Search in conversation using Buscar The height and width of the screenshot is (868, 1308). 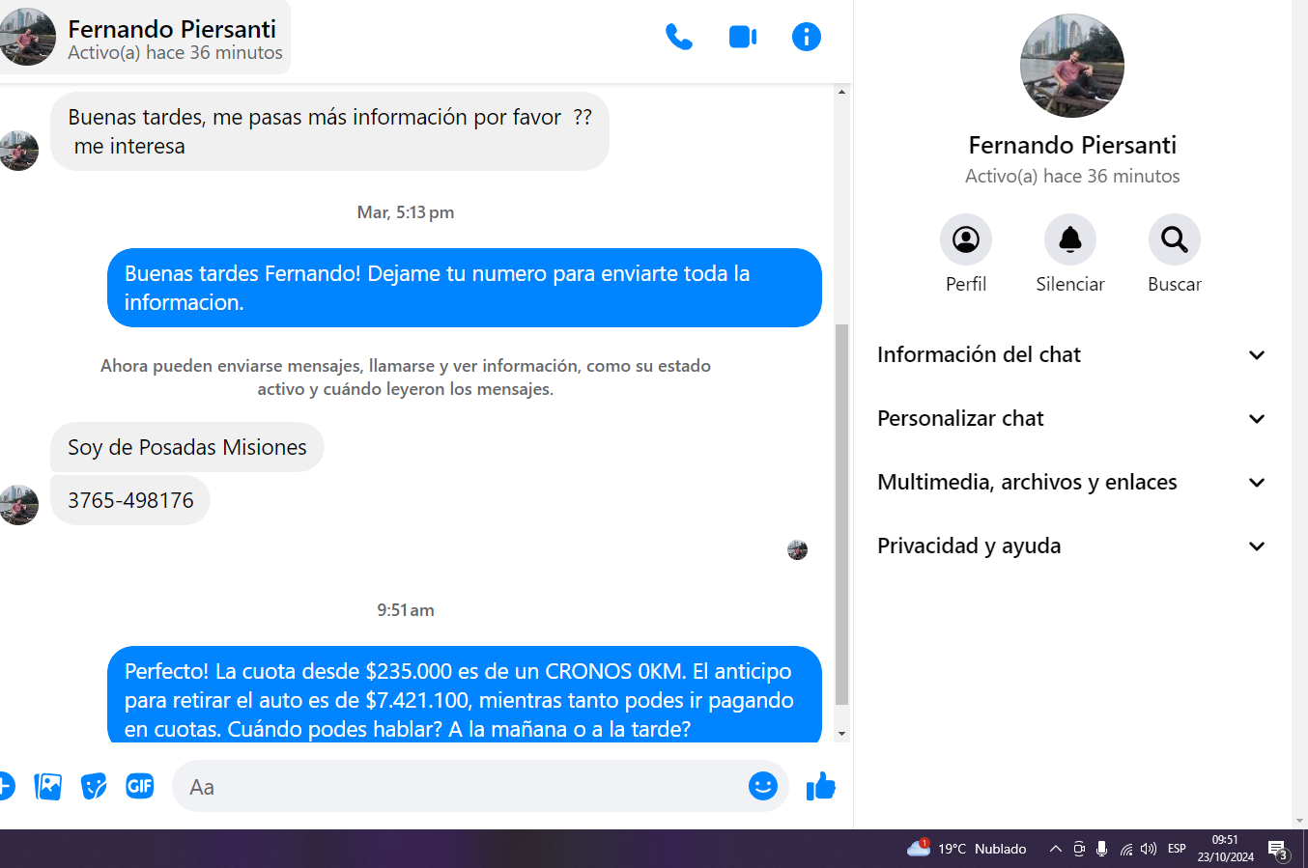pos(1174,239)
